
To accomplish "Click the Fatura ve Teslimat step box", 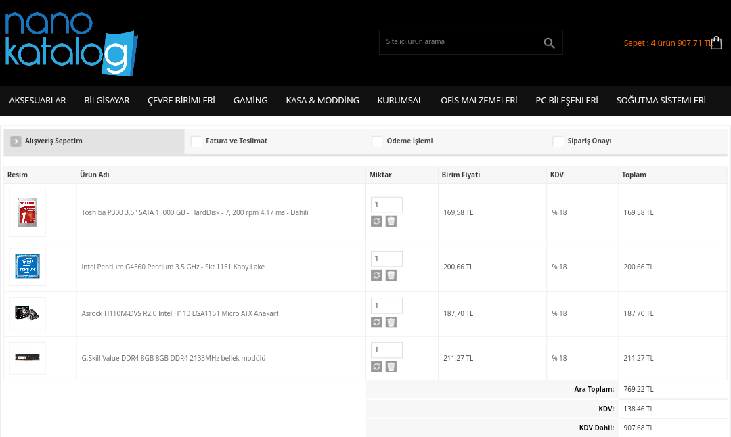I will (196, 141).
